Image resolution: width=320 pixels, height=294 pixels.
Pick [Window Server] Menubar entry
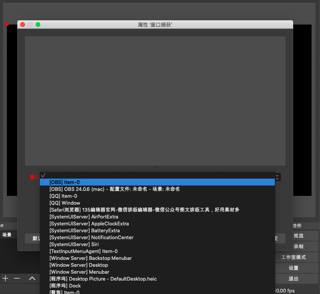[157, 272]
